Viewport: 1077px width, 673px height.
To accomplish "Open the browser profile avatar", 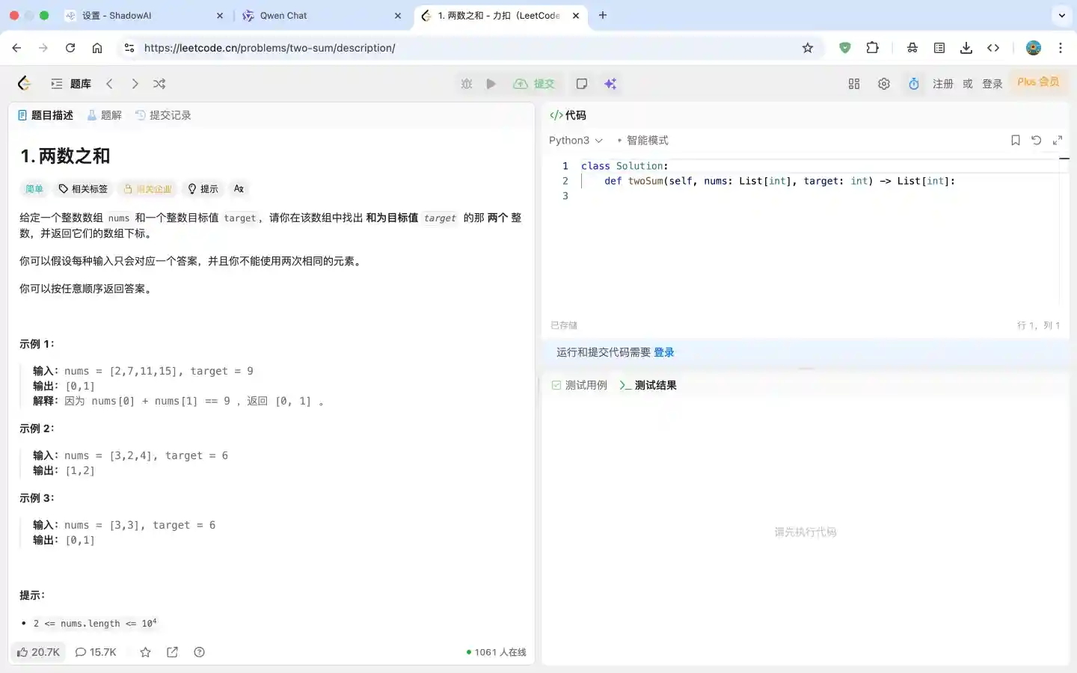I will point(1034,48).
